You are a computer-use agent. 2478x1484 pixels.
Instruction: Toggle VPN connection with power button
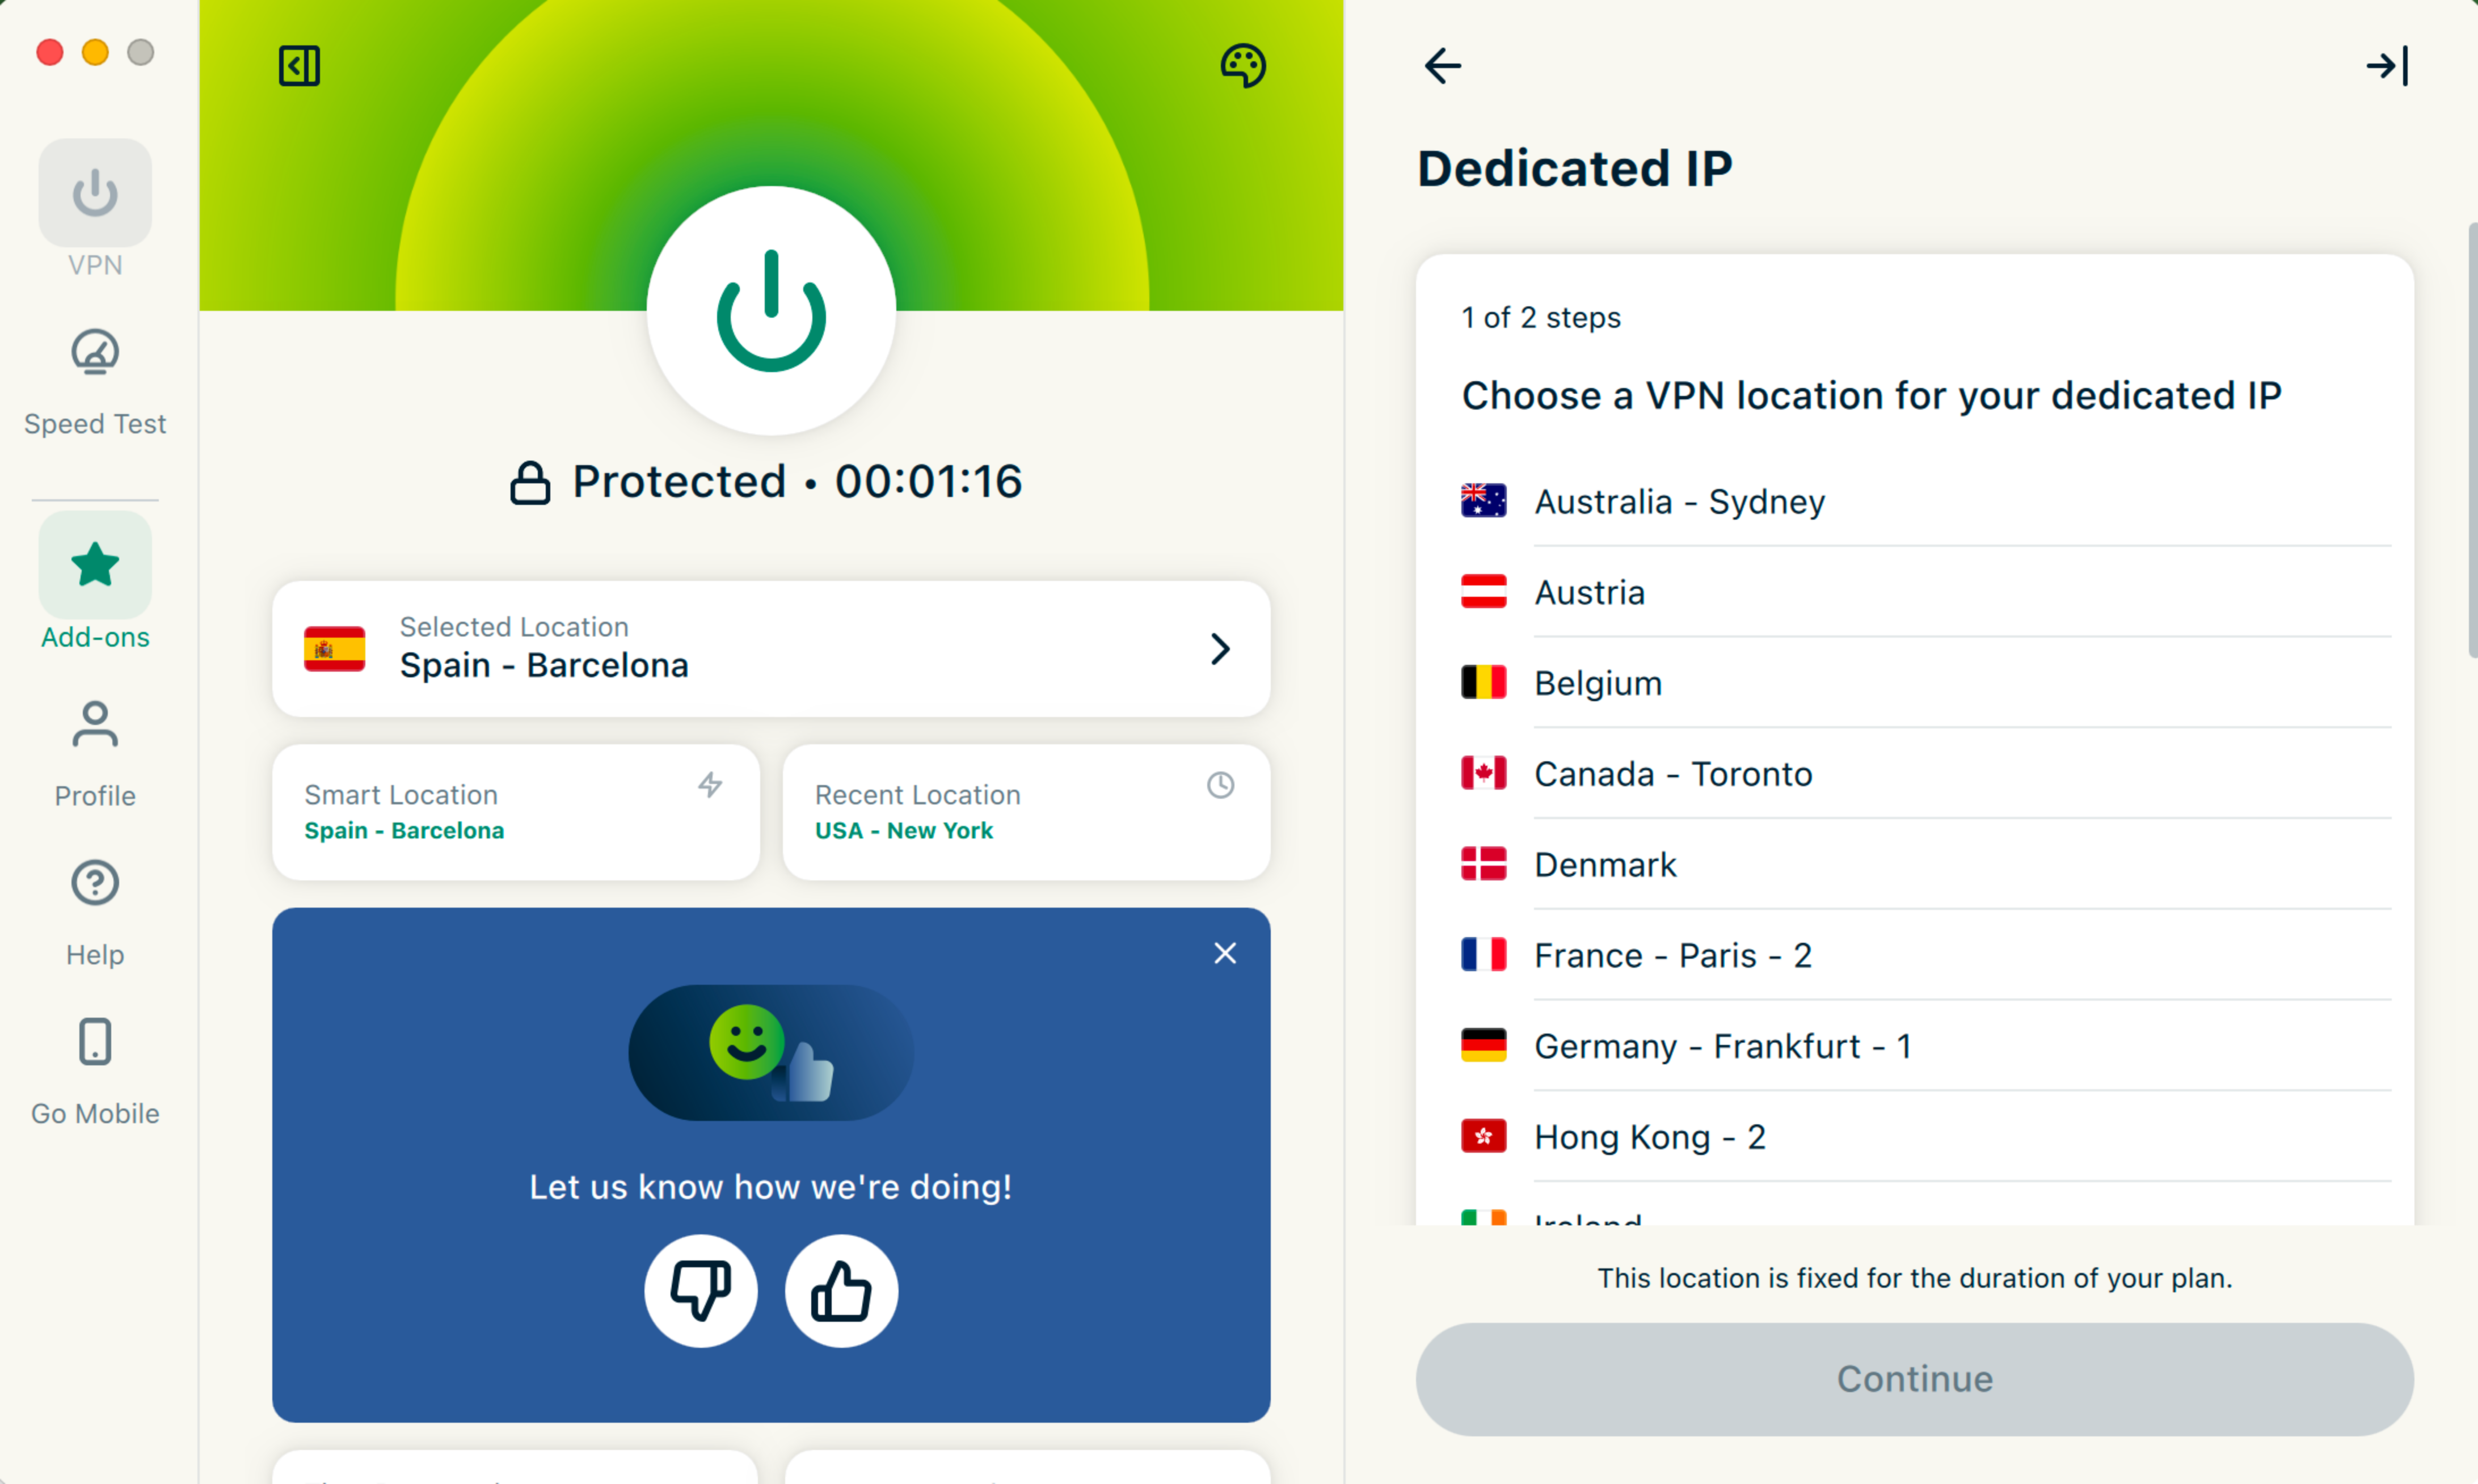[771, 311]
